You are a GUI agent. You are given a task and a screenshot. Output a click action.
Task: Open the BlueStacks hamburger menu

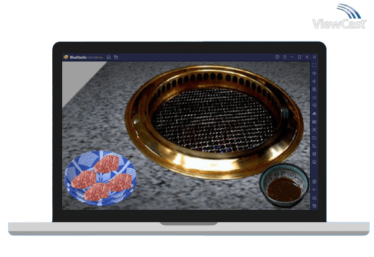coord(285,57)
